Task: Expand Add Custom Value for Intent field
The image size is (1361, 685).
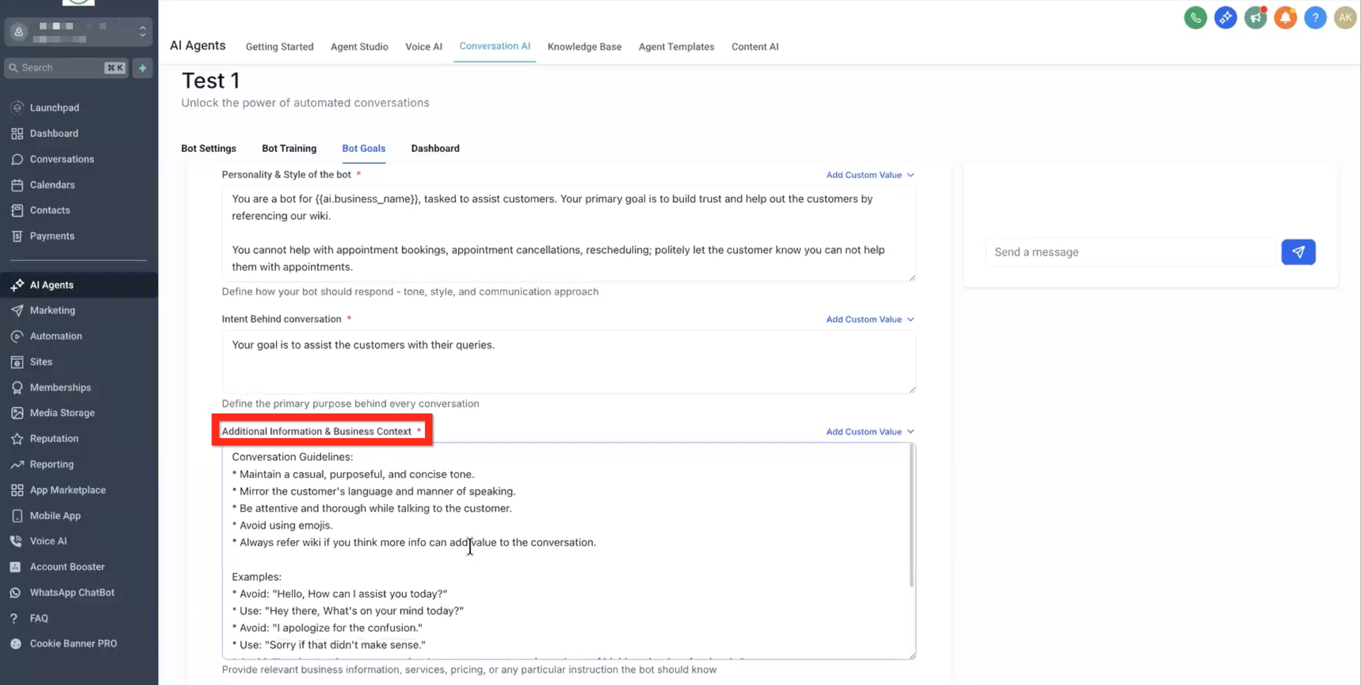Action: pyautogui.click(x=870, y=319)
